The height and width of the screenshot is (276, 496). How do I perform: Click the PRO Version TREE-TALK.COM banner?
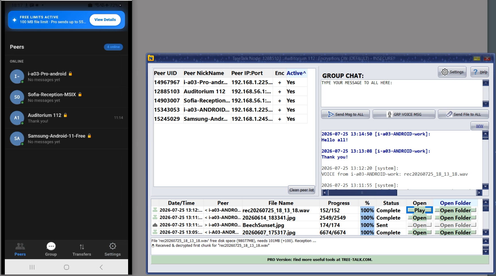(320, 260)
